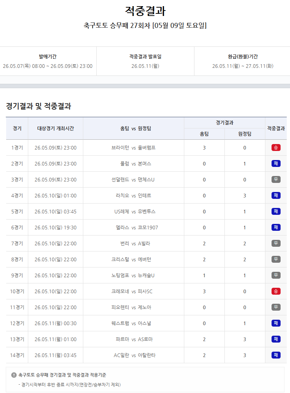Image resolution: width=290 pixels, height=393 pixels.
Task: Click AC밀란 vs 아탈란타 match
Action: [x=134, y=355]
